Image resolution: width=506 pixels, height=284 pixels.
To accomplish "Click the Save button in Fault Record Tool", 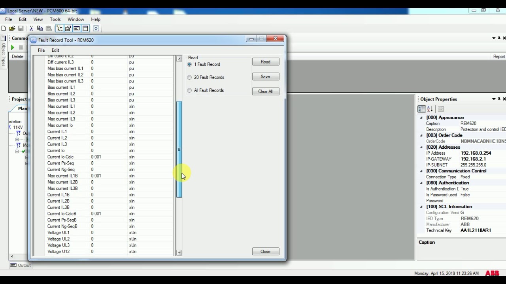I will click(266, 77).
